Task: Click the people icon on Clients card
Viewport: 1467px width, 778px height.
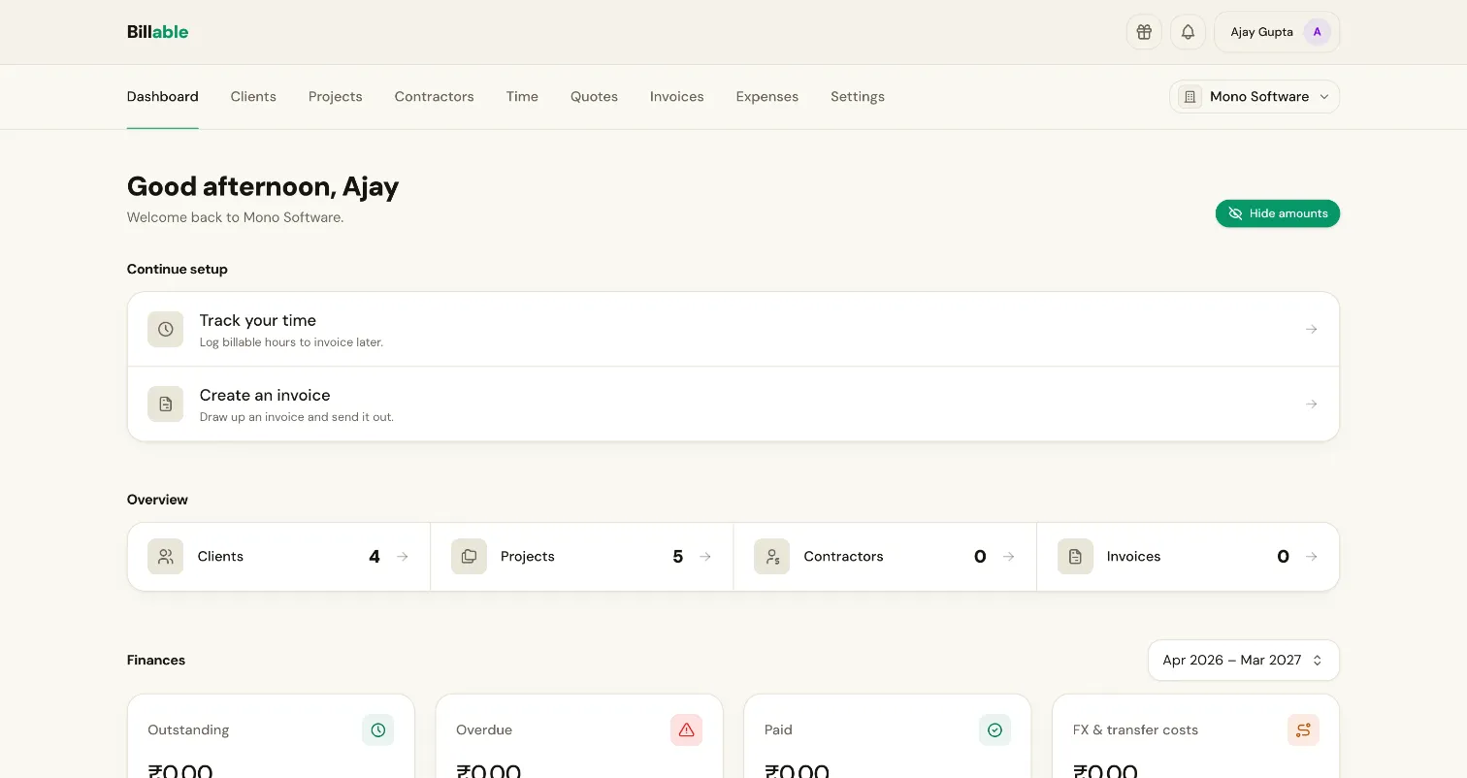Action: [x=165, y=557]
